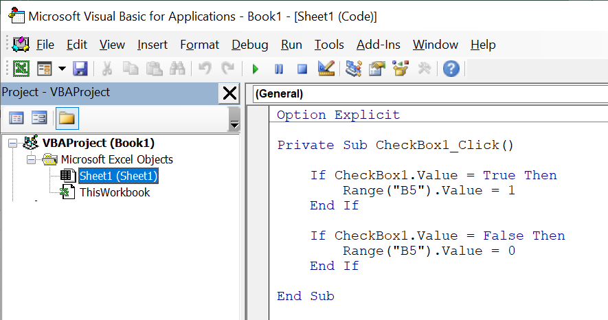The height and width of the screenshot is (320, 608).
Task: Open the File menu
Action: pyautogui.click(x=45, y=45)
